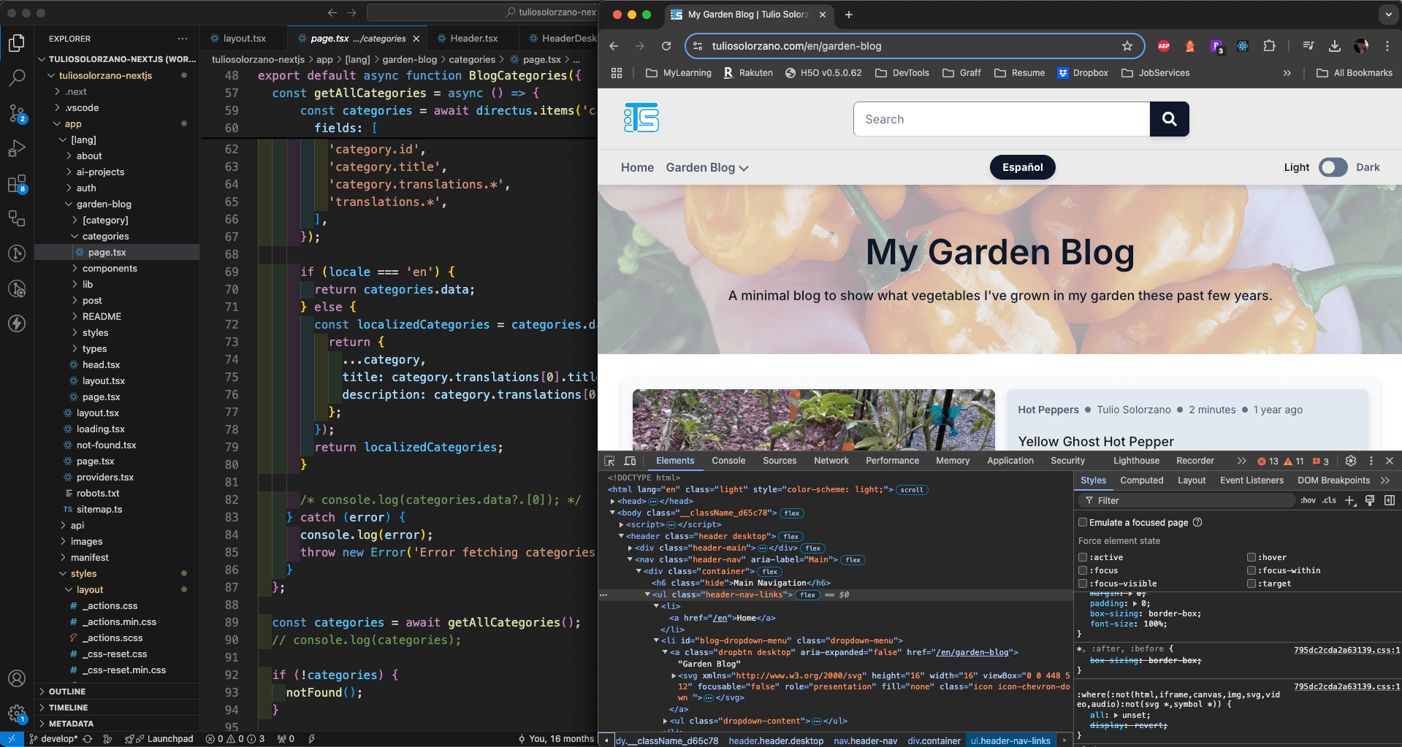Open the Manage gear icon in VS Code
Screen dimensions: 1402x747
pyautogui.click(x=17, y=713)
